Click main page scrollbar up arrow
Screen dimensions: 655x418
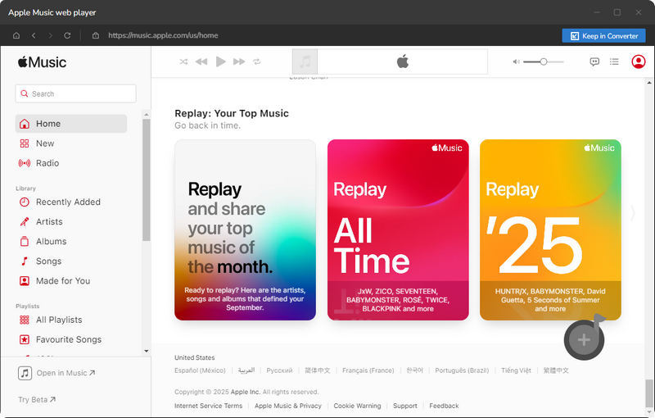[x=648, y=83]
